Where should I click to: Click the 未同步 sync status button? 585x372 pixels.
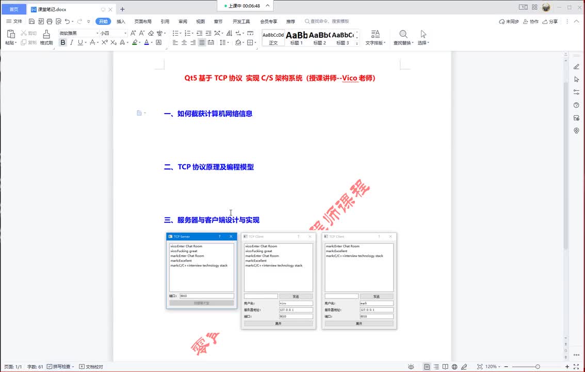(509, 21)
